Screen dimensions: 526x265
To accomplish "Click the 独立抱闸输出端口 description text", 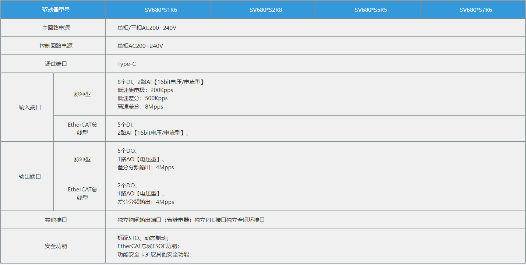I will [x=191, y=220].
